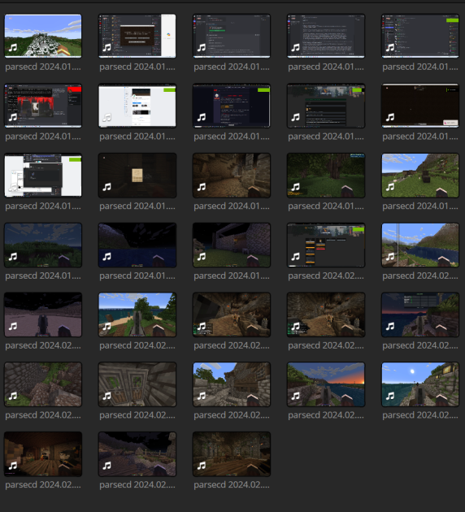Select the Discord clip with a centered dialog box
Viewport: 465px width, 512px height.
[x=137, y=36]
